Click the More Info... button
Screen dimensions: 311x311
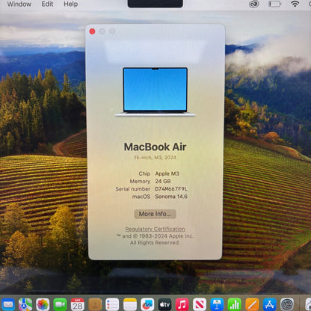155,214
